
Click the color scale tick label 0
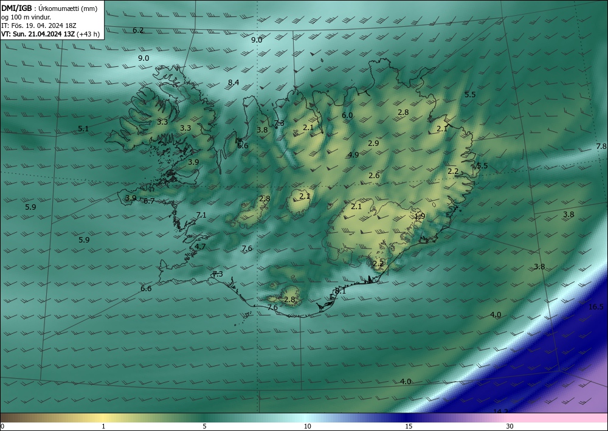point(2,426)
